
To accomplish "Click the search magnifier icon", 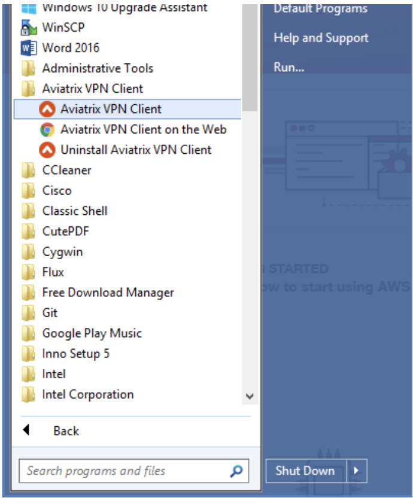I will tap(236, 471).
